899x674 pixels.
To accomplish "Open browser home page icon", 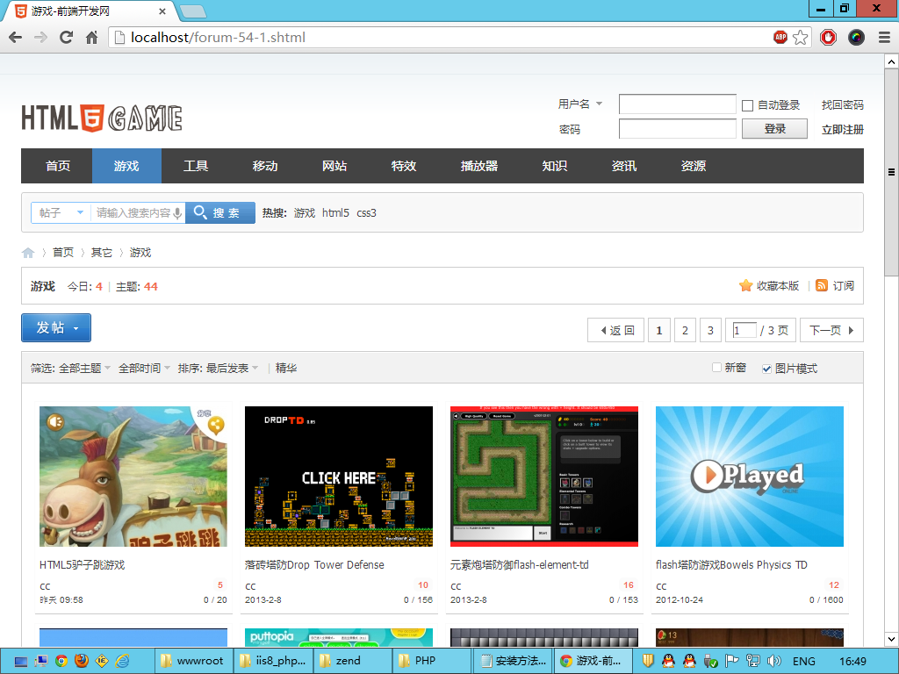I will click(x=91, y=38).
